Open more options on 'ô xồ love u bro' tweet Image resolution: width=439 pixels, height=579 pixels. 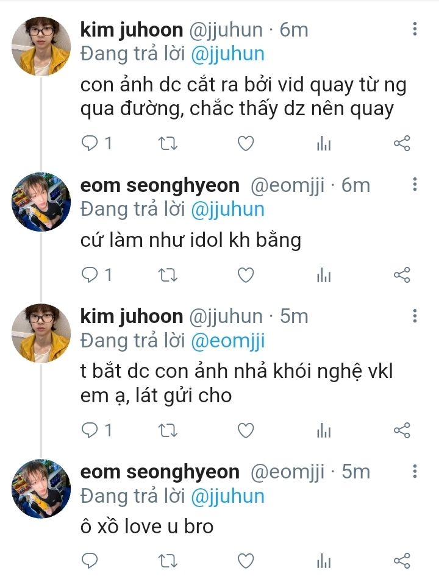pos(415,471)
